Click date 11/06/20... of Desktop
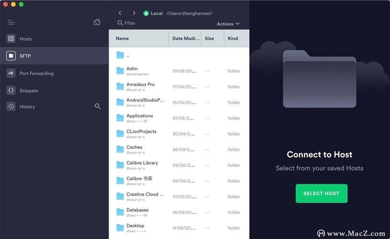390x239 pixels. (x=184, y=228)
